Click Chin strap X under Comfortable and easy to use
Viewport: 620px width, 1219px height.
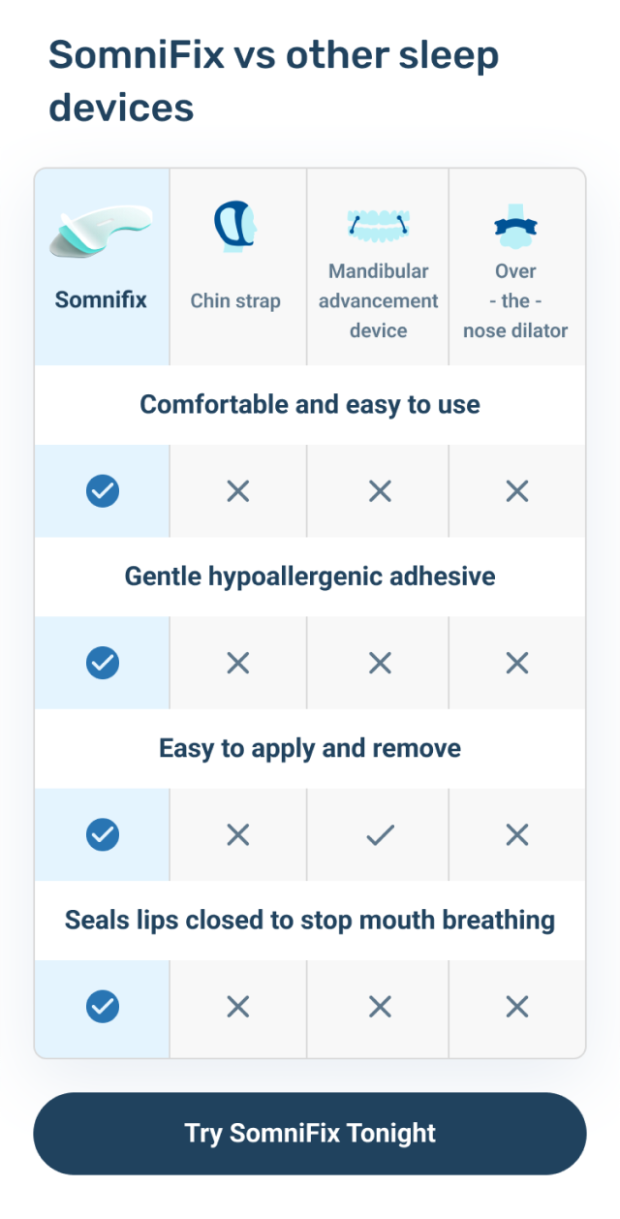pyautogui.click(x=237, y=491)
